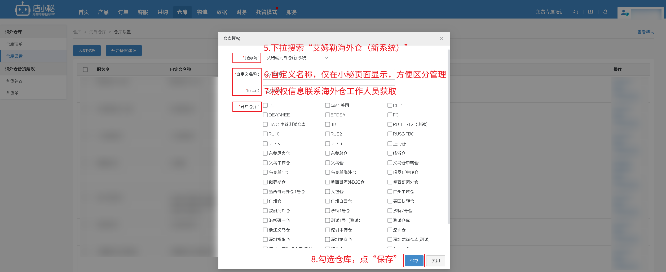Open 备货建议 in the sidebar

click(x=14, y=81)
